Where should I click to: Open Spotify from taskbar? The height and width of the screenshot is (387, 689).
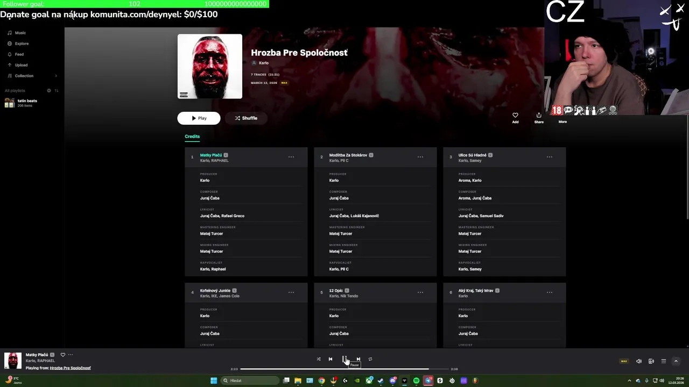416,381
